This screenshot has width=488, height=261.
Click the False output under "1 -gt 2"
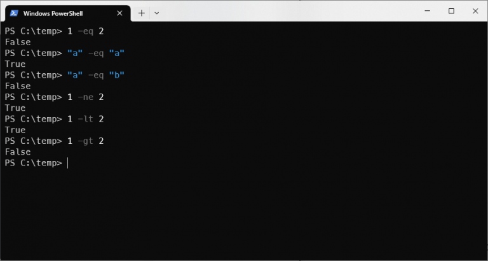[x=18, y=152]
